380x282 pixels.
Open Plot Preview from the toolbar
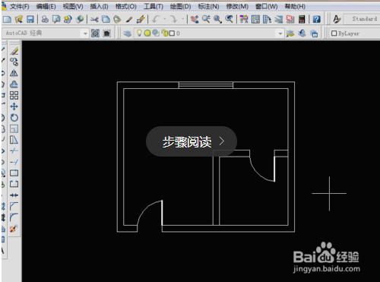[56, 19]
